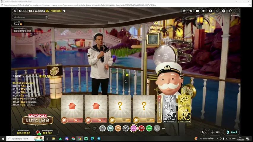Open the game settings gear
The width and height of the screenshot is (253, 142).
point(211,11)
